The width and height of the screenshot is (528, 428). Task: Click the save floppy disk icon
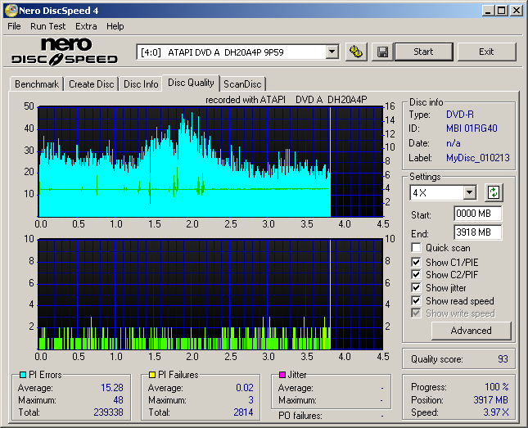pyautogui.click(x=382, y=52)
